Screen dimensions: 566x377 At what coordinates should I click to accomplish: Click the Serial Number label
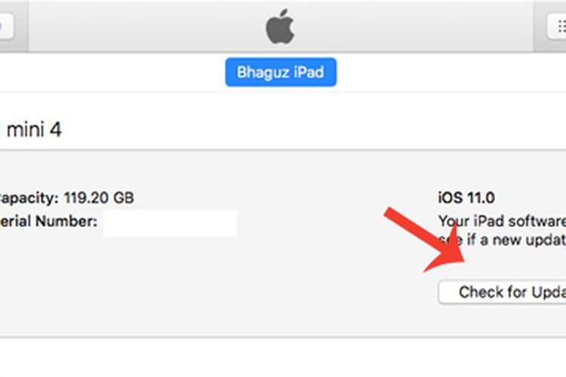click(x=48, y=221)
